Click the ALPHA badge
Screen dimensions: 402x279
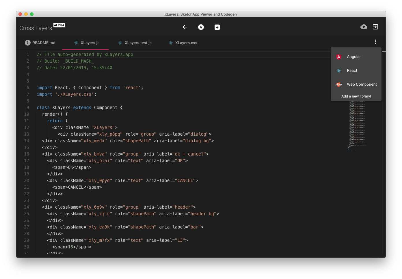click(59, 25)
